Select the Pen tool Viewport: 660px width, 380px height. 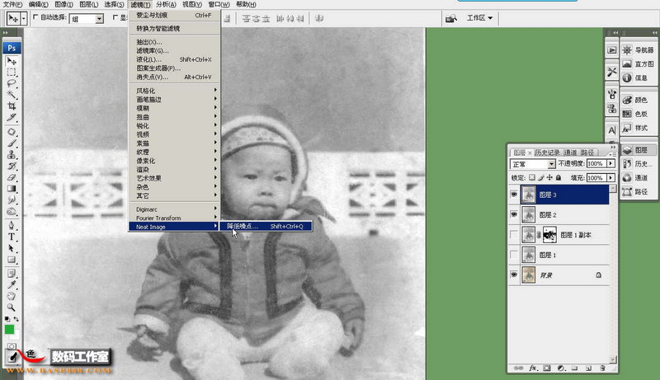pos(12,226)
